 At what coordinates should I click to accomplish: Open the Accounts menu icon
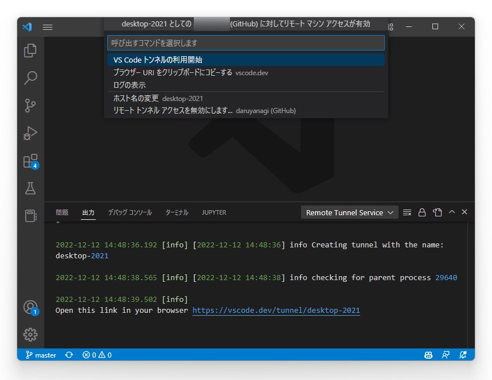coord(30,307)
